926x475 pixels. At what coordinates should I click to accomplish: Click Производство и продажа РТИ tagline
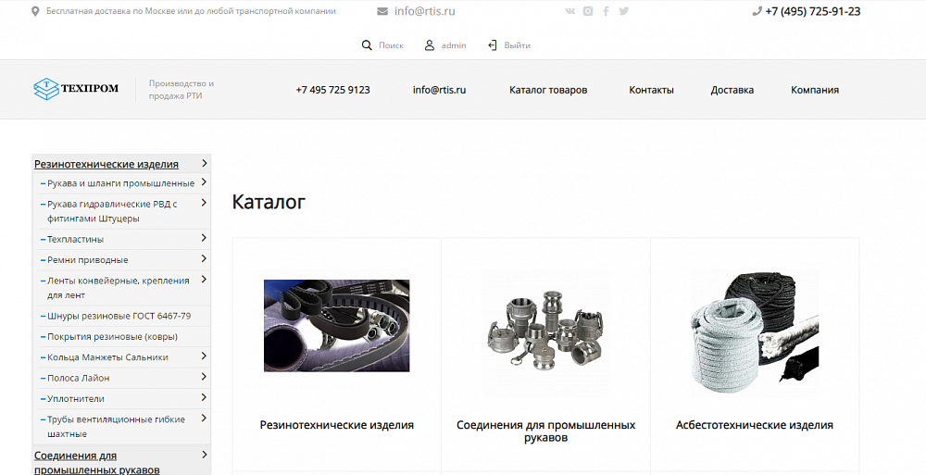coord(181,89)
